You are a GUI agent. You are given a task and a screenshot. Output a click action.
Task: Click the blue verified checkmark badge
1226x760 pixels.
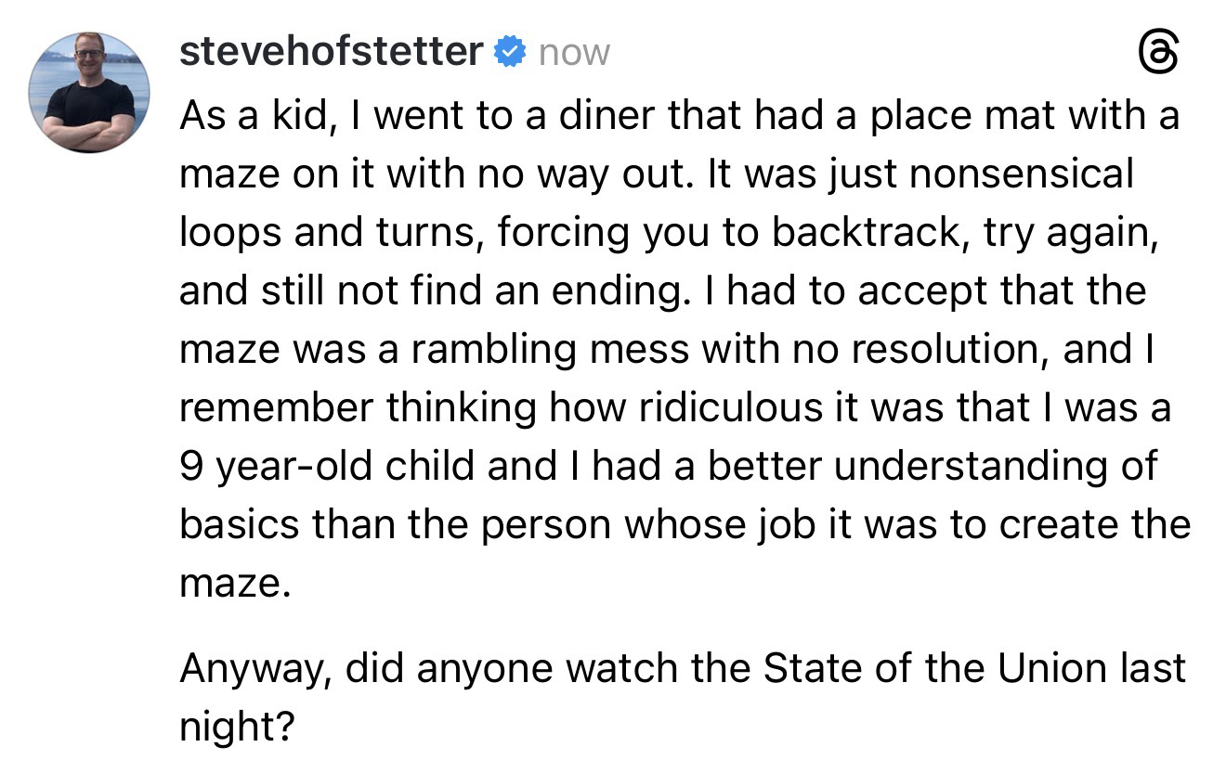[507, 53]
